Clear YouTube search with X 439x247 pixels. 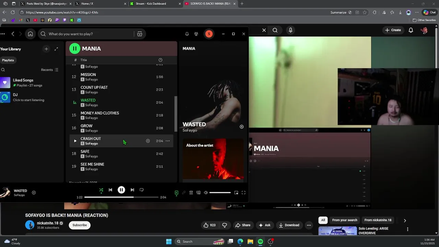tap(264, 30)
